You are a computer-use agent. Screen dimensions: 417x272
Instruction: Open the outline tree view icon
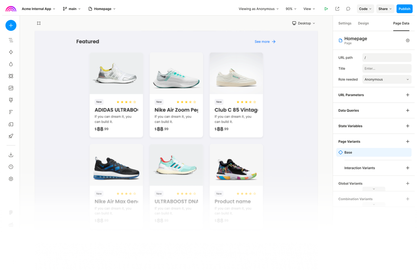point(10,40)
